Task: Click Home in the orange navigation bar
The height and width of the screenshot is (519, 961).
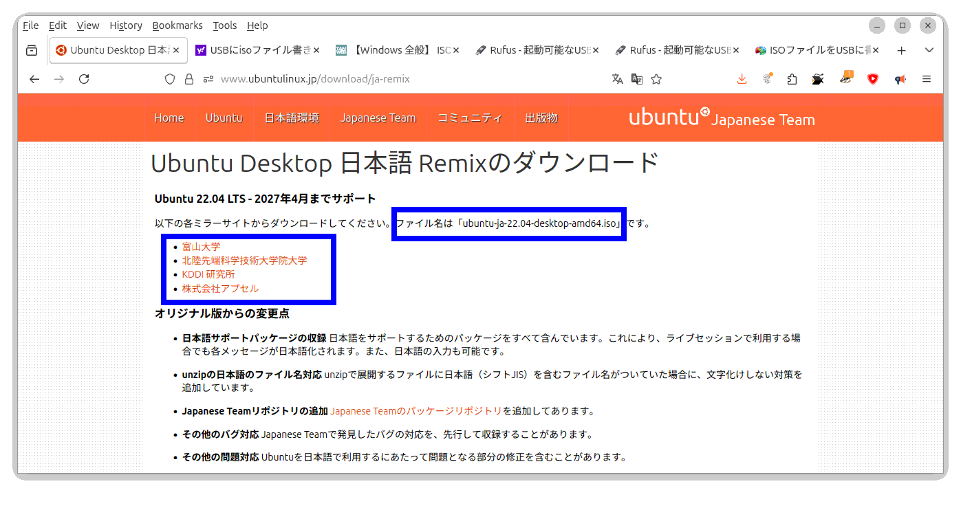Action: (169, 118)
